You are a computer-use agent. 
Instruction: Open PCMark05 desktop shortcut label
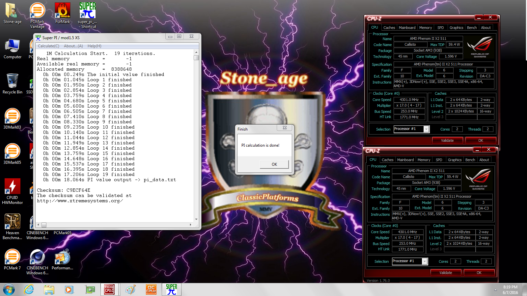(x=63, y=233)
